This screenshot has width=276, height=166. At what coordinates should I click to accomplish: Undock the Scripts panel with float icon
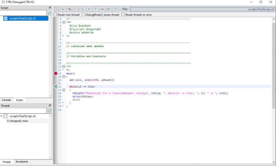[x=50, y=8]
